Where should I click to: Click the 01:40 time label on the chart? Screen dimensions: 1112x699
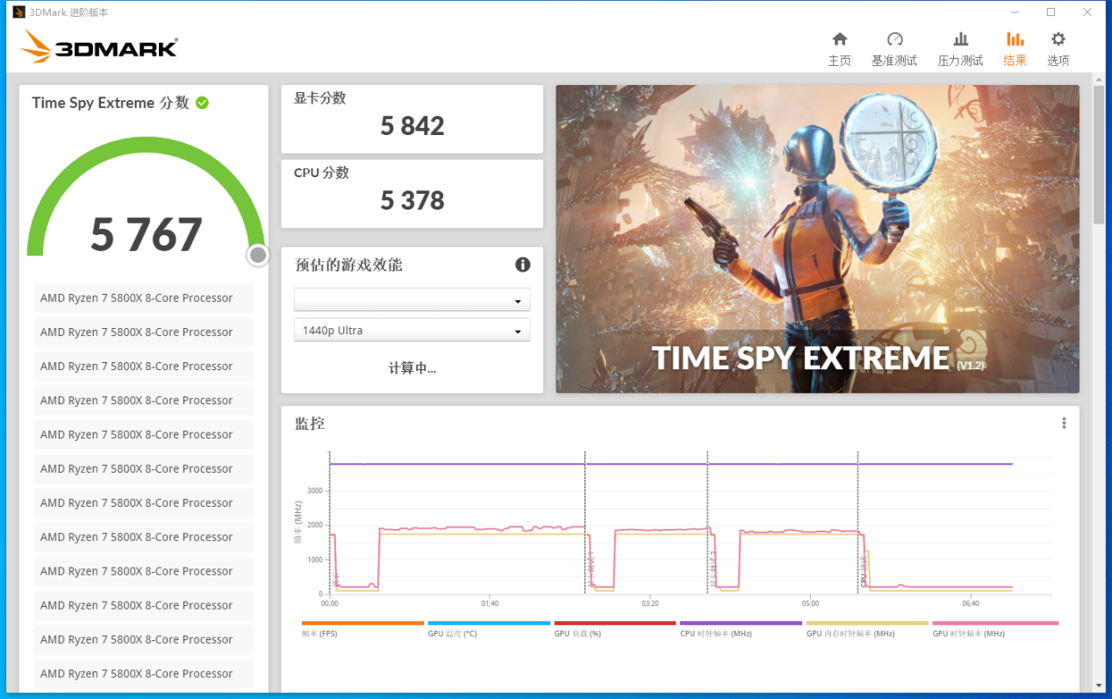click(490, 603)
